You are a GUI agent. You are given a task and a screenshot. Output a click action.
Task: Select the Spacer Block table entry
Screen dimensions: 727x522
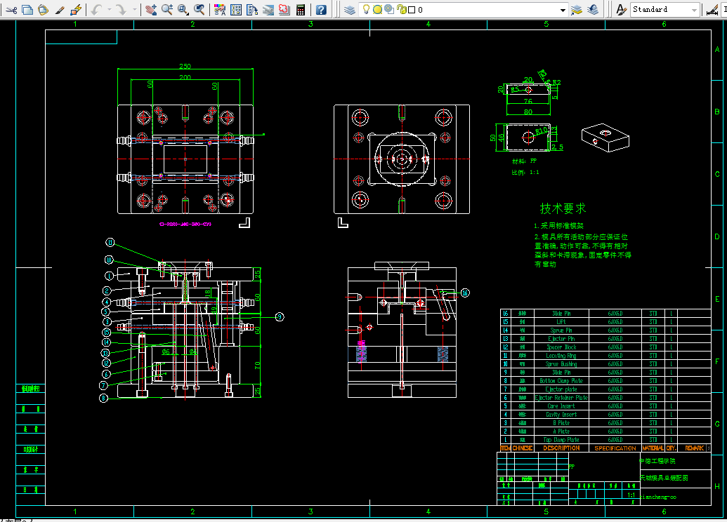click(x=561, y=347)
